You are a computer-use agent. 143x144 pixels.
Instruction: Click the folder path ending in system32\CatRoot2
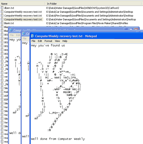pos(83,8)
